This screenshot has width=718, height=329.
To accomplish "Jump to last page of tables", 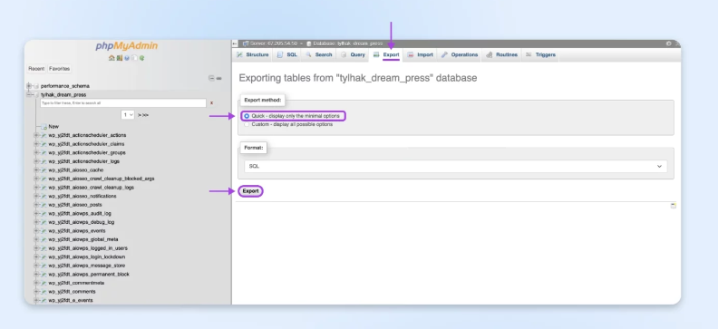I will point(146,115).
